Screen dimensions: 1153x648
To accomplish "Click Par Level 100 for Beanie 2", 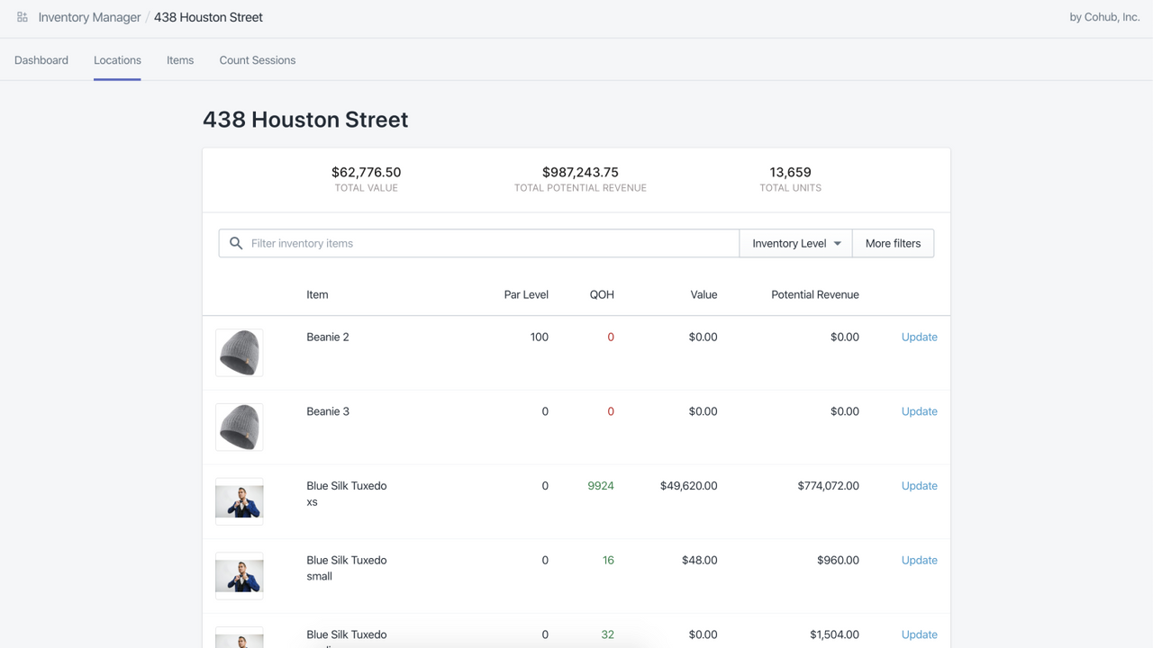I will (540, 337).
